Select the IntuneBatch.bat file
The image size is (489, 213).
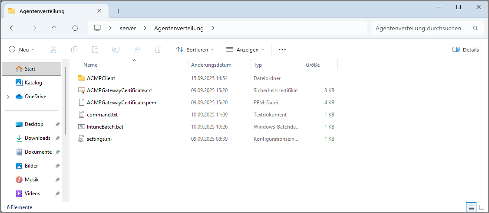pos(102,127)
